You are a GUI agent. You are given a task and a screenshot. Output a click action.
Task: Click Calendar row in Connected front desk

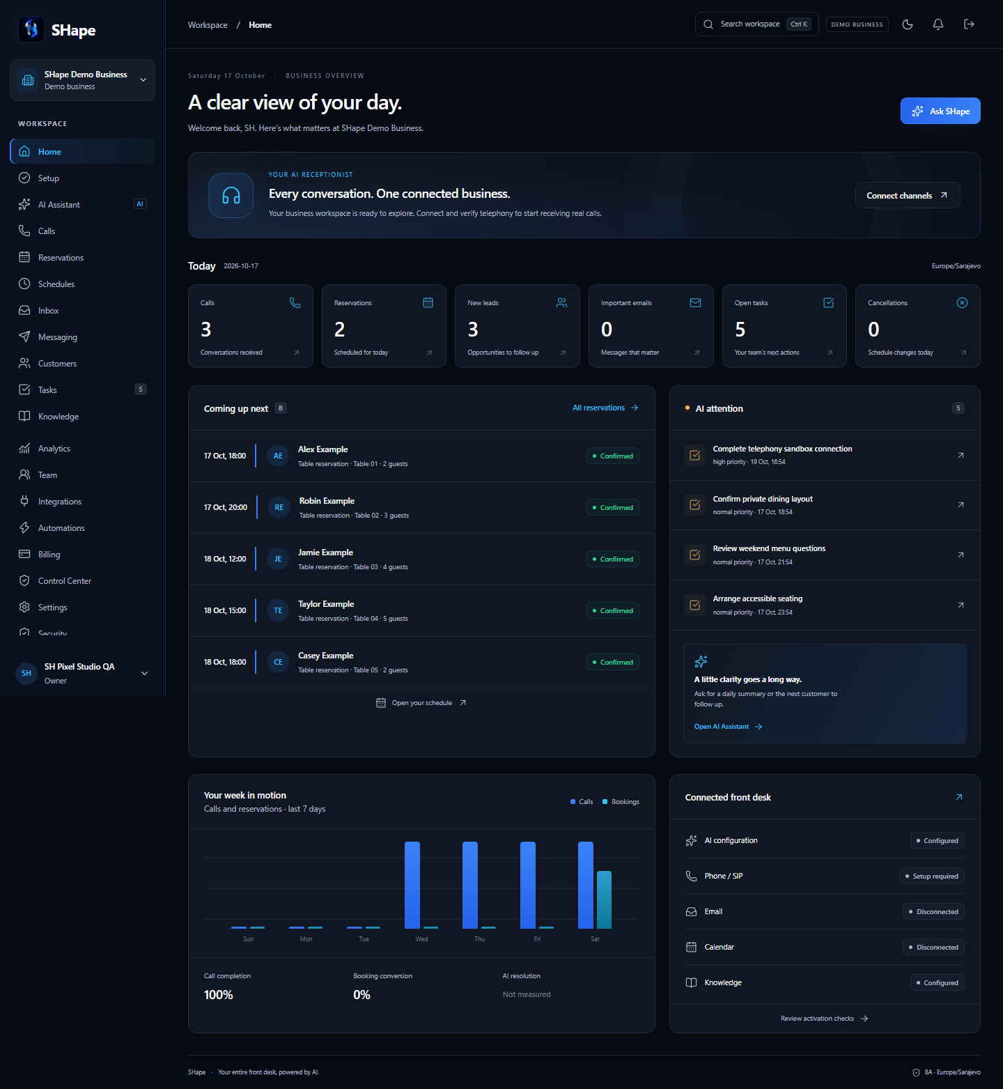pyautogui.click(x=825, y=947)
